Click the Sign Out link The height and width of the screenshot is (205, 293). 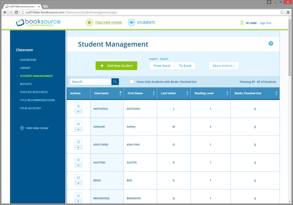[265, 23]
